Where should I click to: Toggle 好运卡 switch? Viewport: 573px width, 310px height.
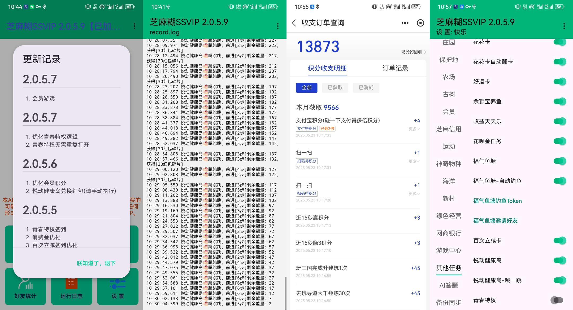pos(560,82)
